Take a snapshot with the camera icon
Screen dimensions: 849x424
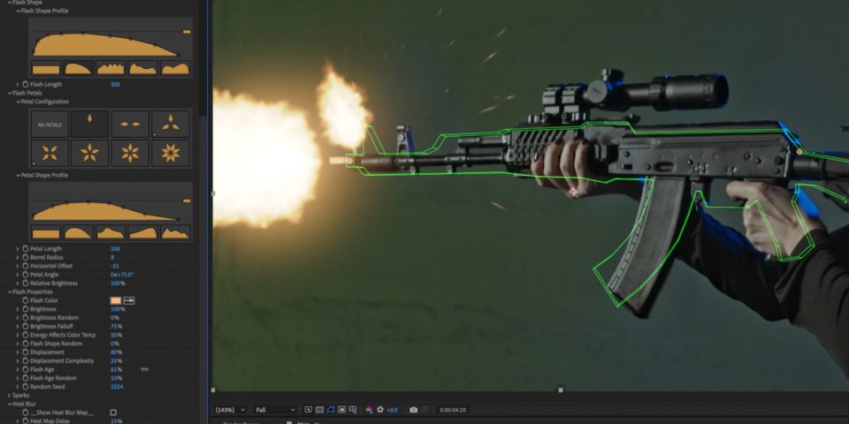click(x=413, y=410)
